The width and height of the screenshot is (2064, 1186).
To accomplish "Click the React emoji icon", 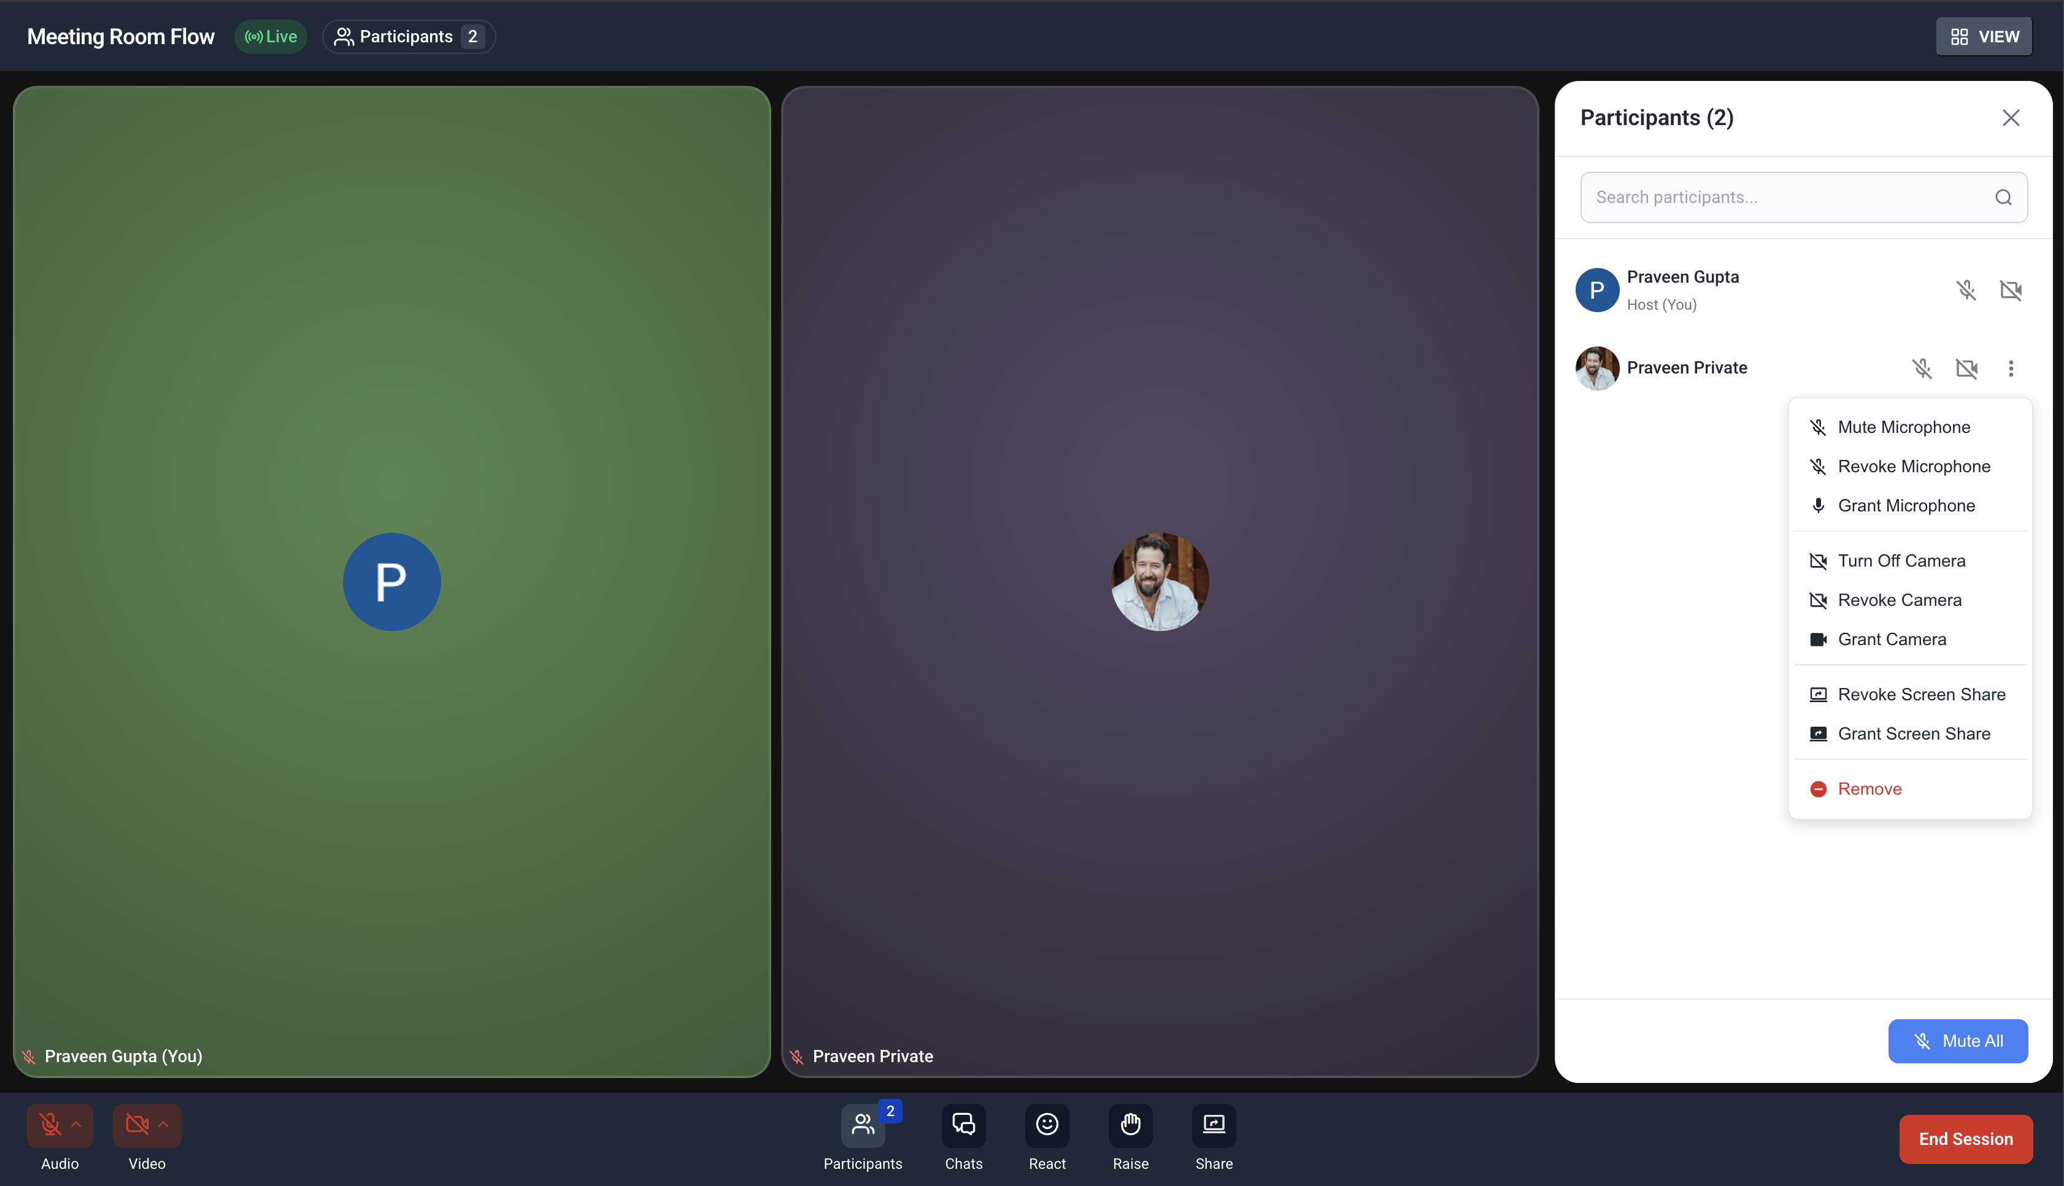I will (x=1046, y=1125).
